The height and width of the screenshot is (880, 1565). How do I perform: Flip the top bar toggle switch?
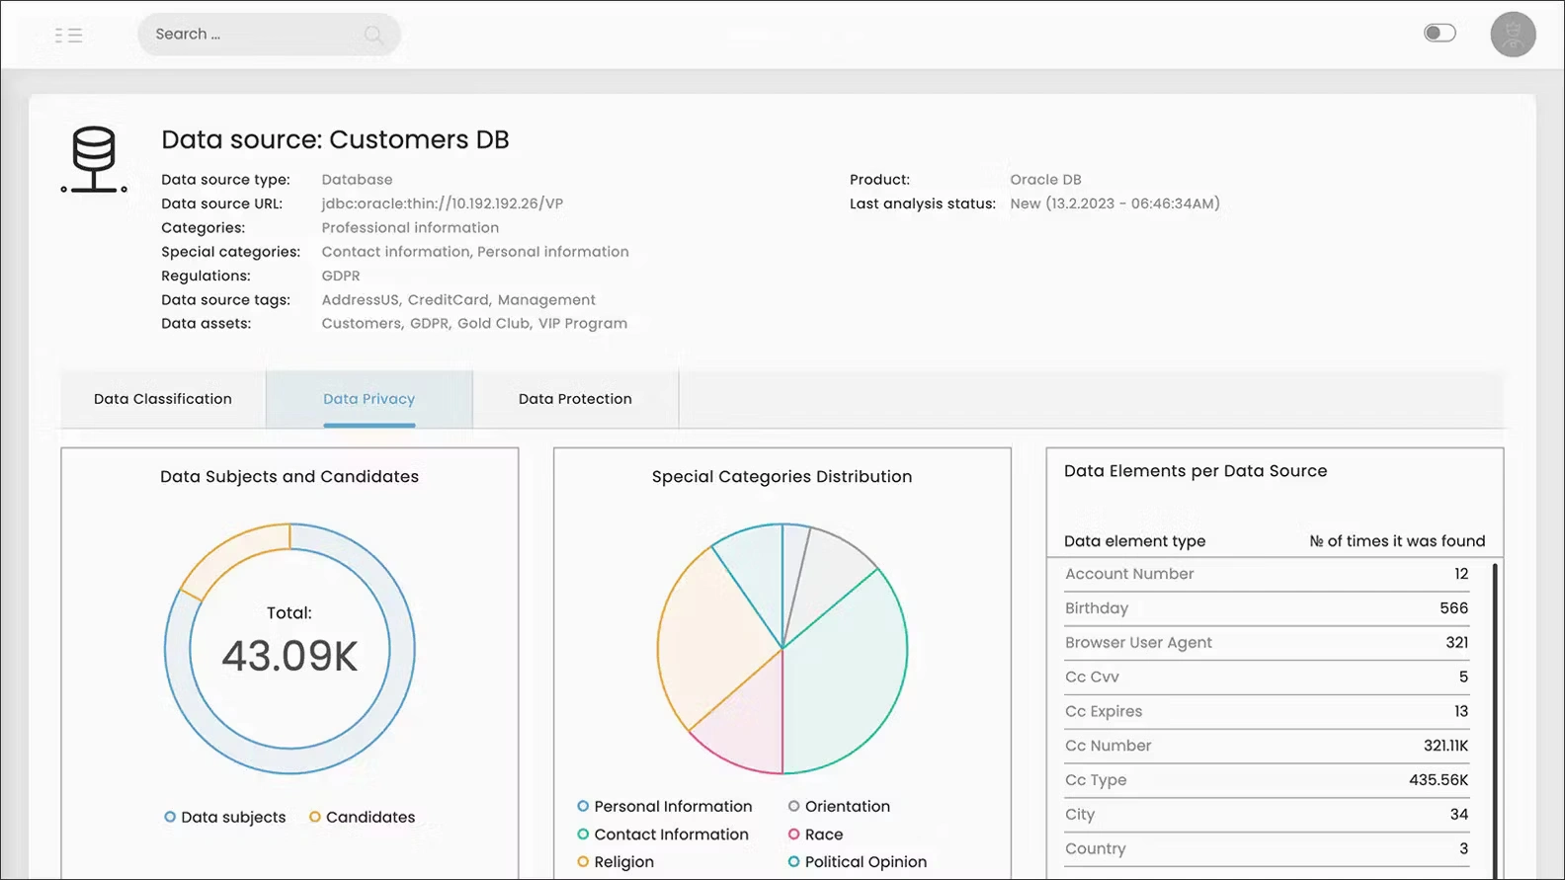pyautogui.click(x=1440, y=34)
